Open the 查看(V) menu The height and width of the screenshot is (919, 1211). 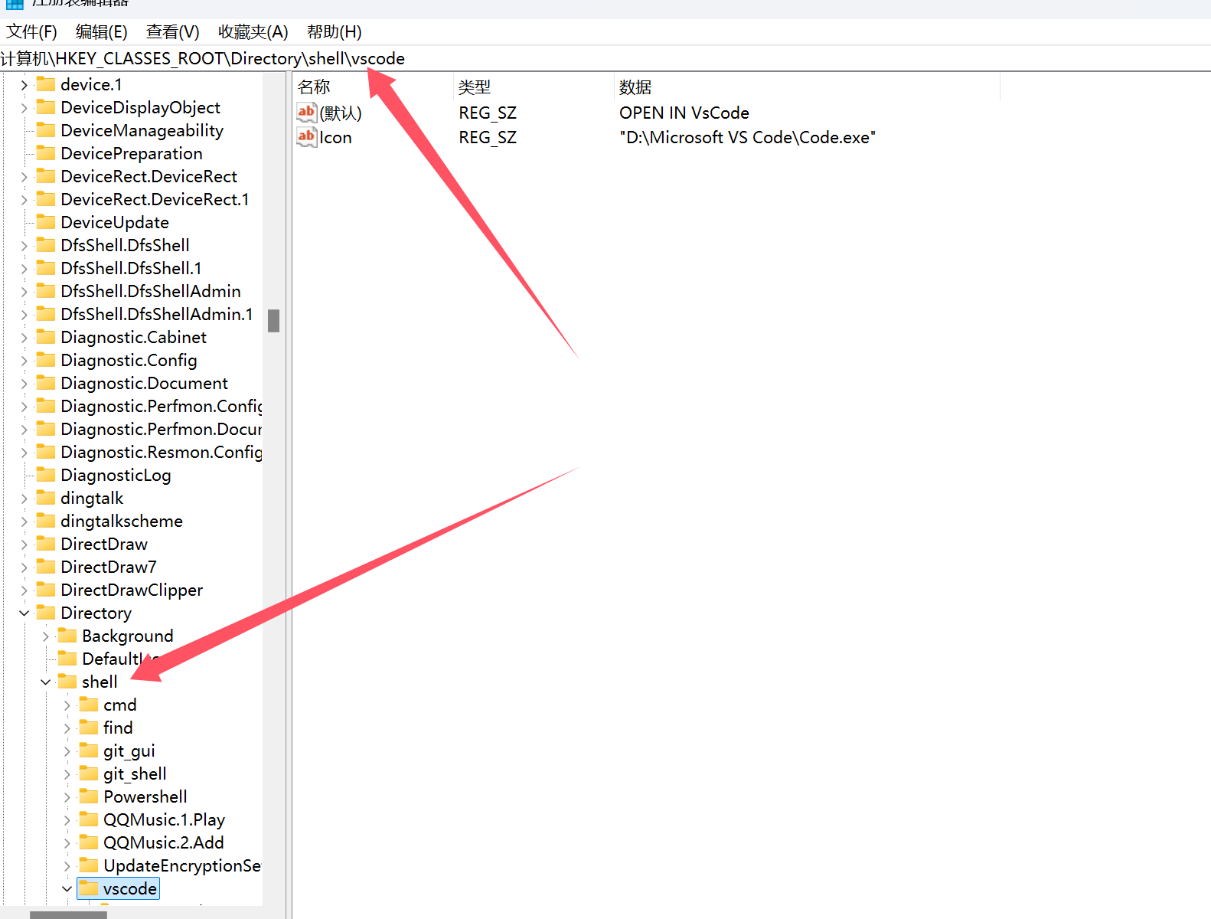[172, 32]
